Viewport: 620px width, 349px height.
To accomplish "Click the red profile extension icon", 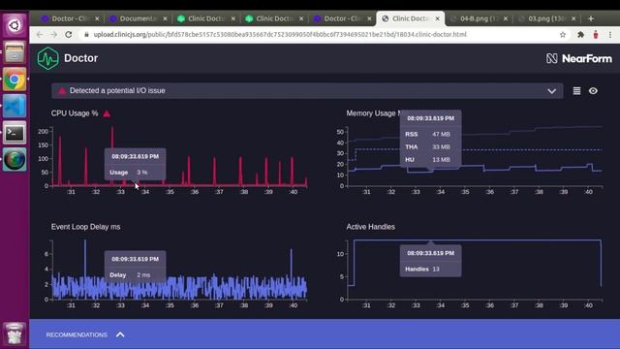I will click(596, 35).
